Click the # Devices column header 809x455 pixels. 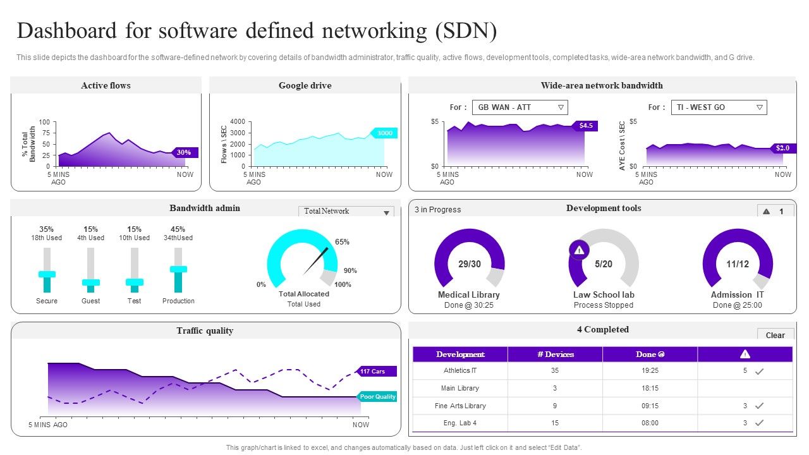tap(555, 354)
